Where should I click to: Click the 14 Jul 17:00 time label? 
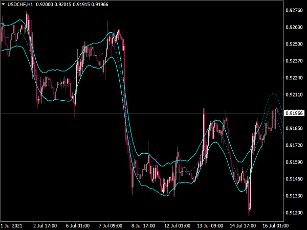pos(243,226)
